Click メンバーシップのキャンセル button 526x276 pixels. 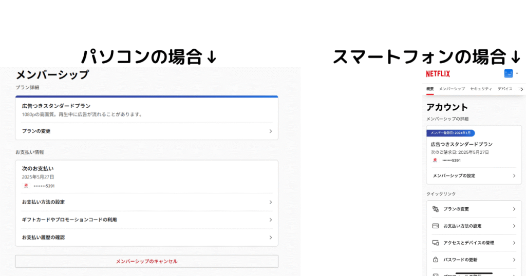[x=146, y=261]
